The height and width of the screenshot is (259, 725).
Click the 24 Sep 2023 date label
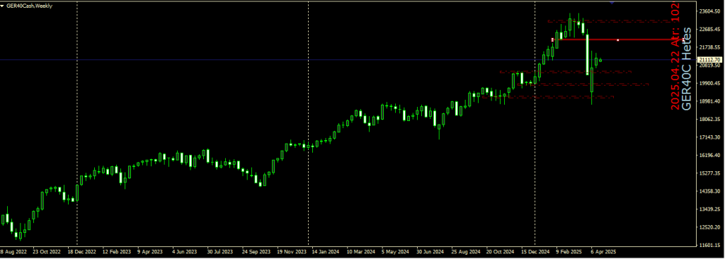click(256, 252)
